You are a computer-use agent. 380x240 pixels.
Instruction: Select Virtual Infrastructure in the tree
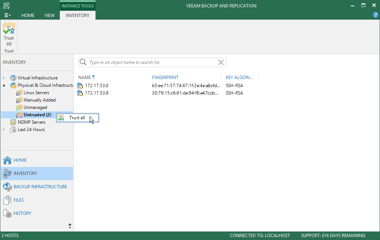[x=38, y=78]
